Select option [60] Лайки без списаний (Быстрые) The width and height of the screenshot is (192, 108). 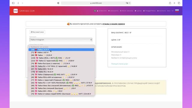(x=61, y=88)
